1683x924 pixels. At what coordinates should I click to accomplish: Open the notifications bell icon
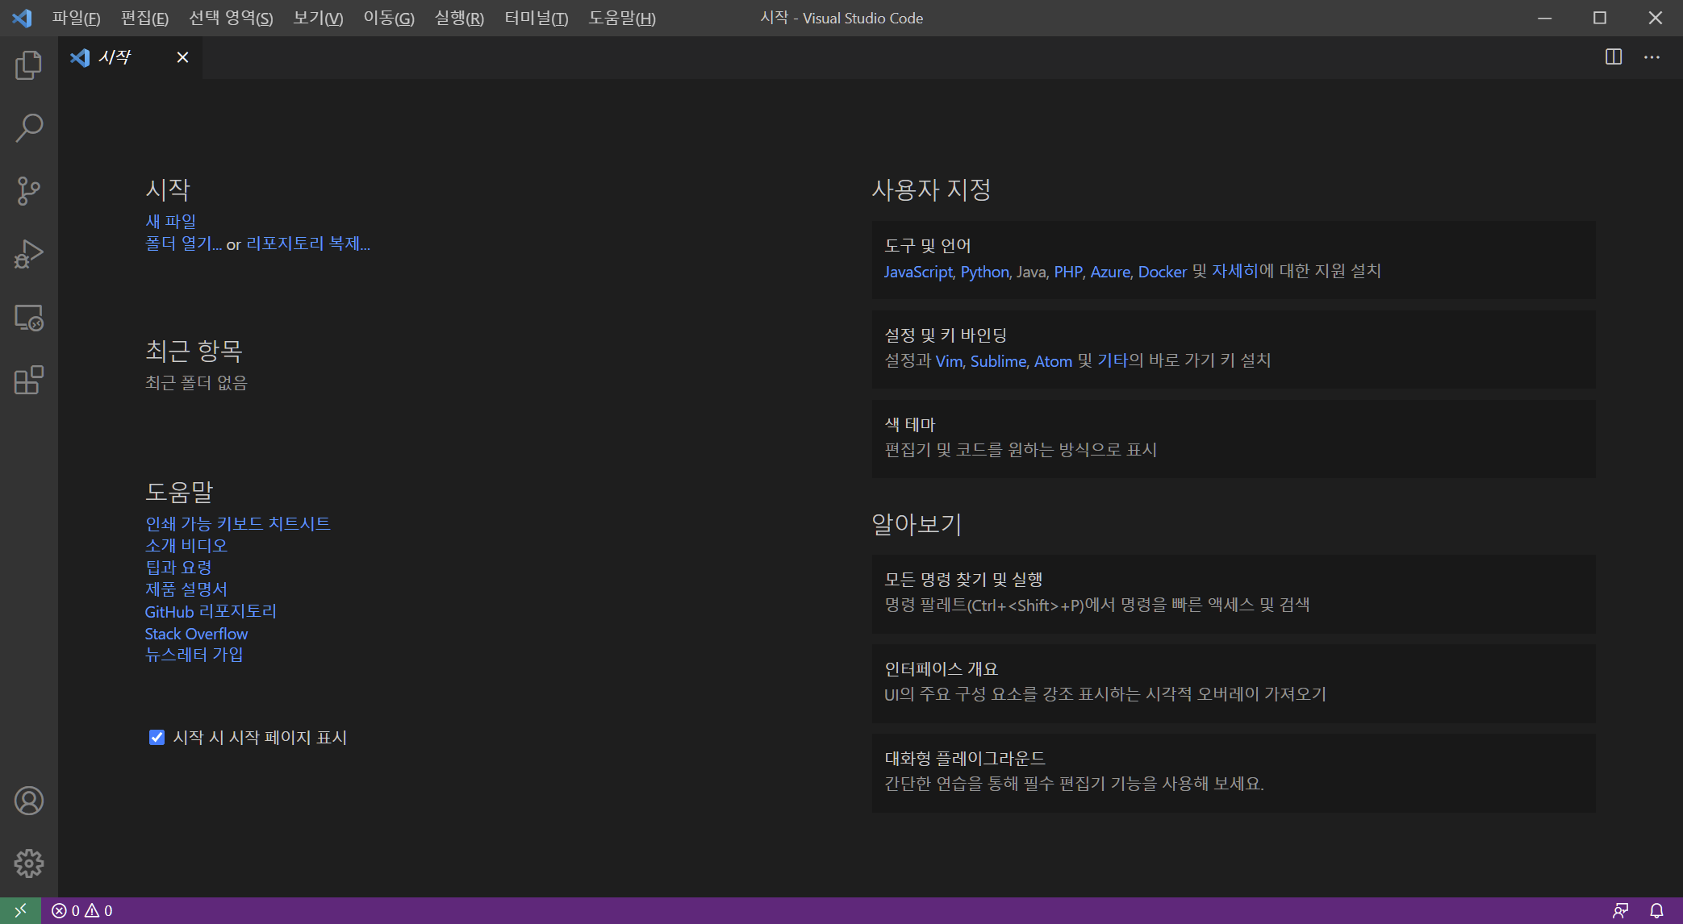[x=1656, y=910]
